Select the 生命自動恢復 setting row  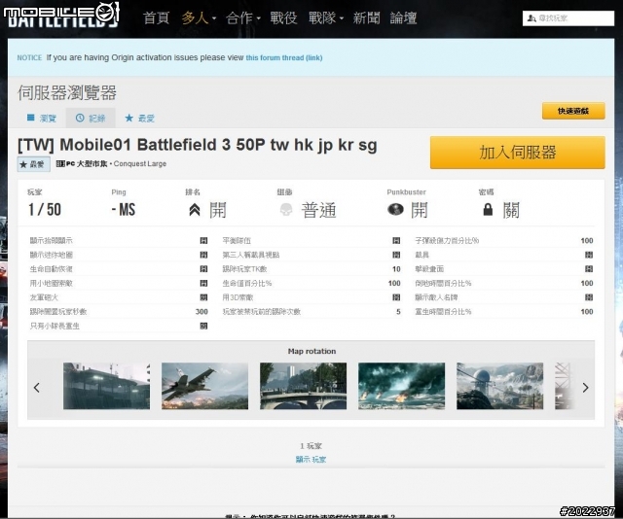(119, 269)
